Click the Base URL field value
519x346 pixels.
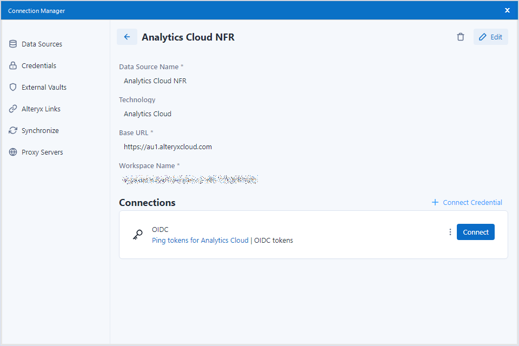pyautogui.click(x=168, y=147)
